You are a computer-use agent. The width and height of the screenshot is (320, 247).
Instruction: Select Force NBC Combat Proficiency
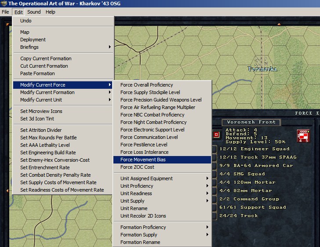tap(162, 115)
